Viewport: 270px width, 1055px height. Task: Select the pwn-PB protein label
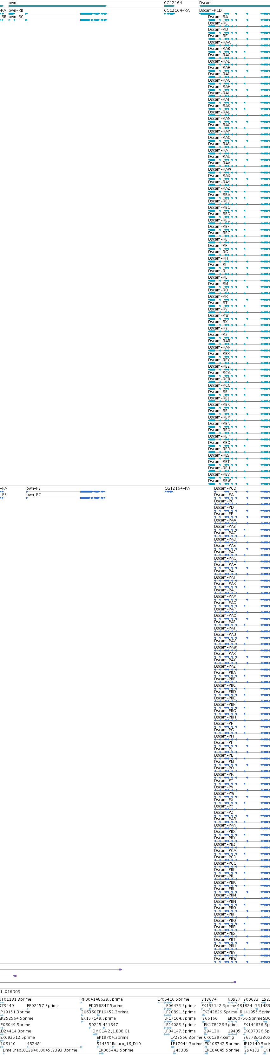34,489
